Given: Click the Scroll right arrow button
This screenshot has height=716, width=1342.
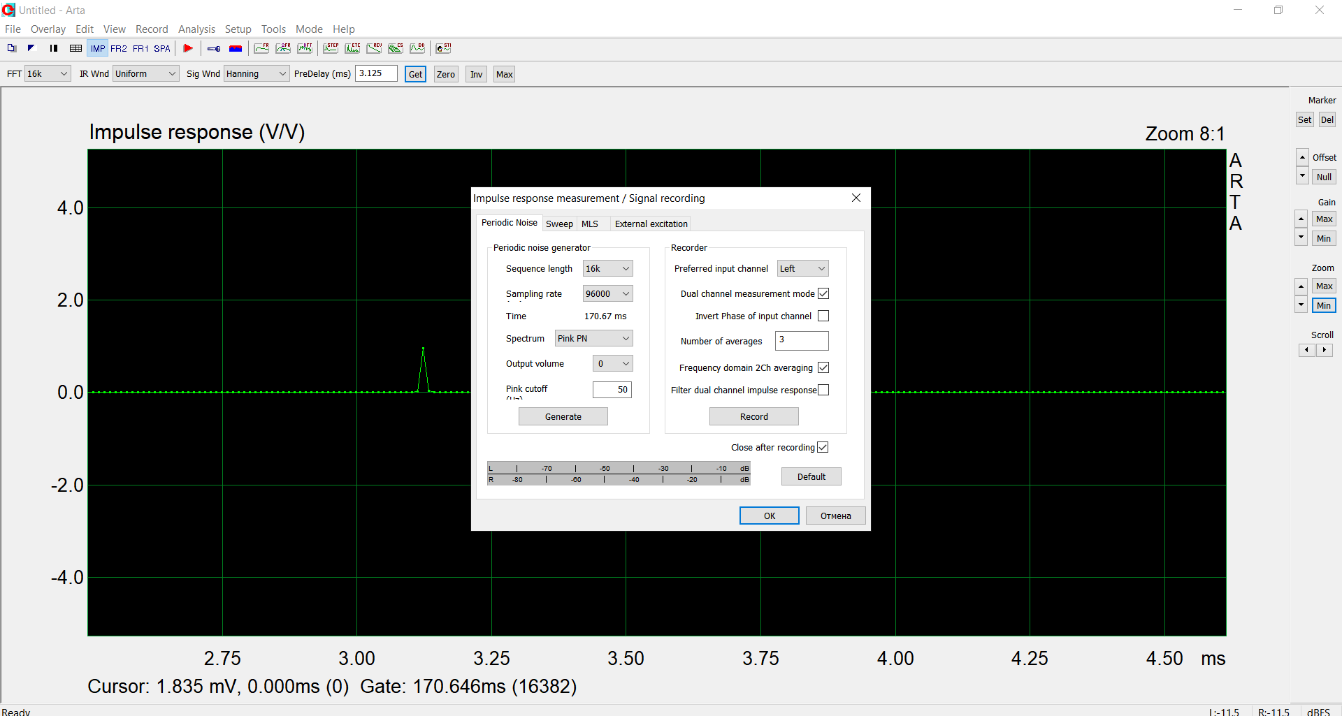Looking at the screenshot, I should [x=1325, y=350].
